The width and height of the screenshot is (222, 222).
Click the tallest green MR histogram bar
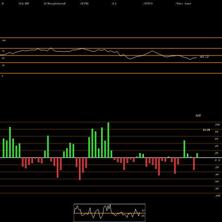pos(108,140)
